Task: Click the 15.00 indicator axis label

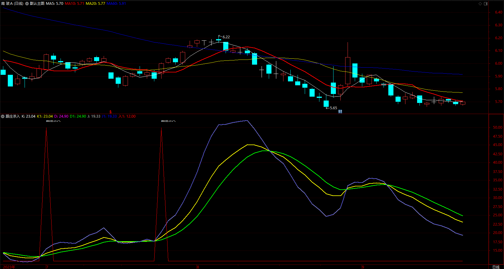Action: click(497, 251)
